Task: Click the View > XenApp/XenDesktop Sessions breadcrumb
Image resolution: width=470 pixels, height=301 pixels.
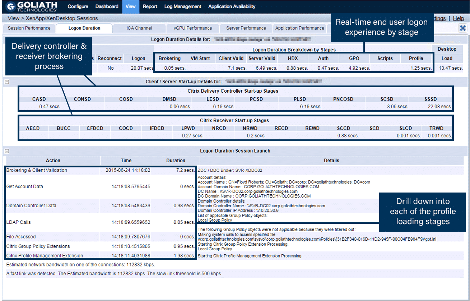Action: click(x=53, y=18)
